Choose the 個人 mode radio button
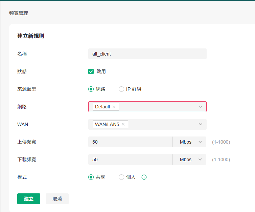 (121, 177)
